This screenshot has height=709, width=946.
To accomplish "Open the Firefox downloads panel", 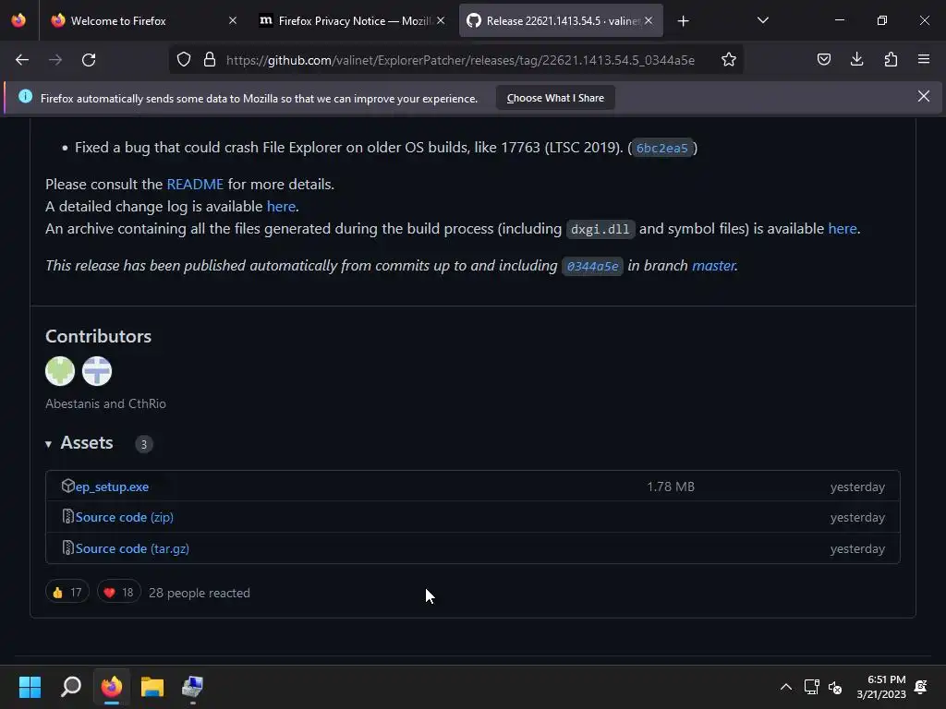I will click(856, 60).
